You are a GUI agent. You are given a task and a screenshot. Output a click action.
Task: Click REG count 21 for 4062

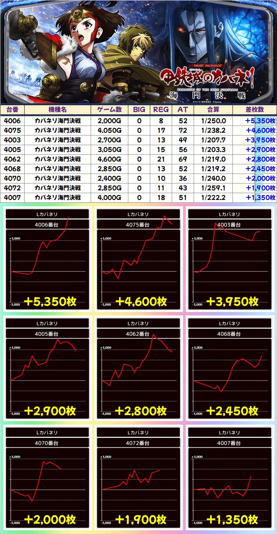tap(161, 159)
